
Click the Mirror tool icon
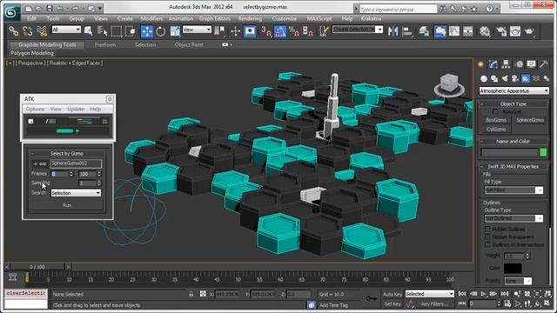point(393,31)
